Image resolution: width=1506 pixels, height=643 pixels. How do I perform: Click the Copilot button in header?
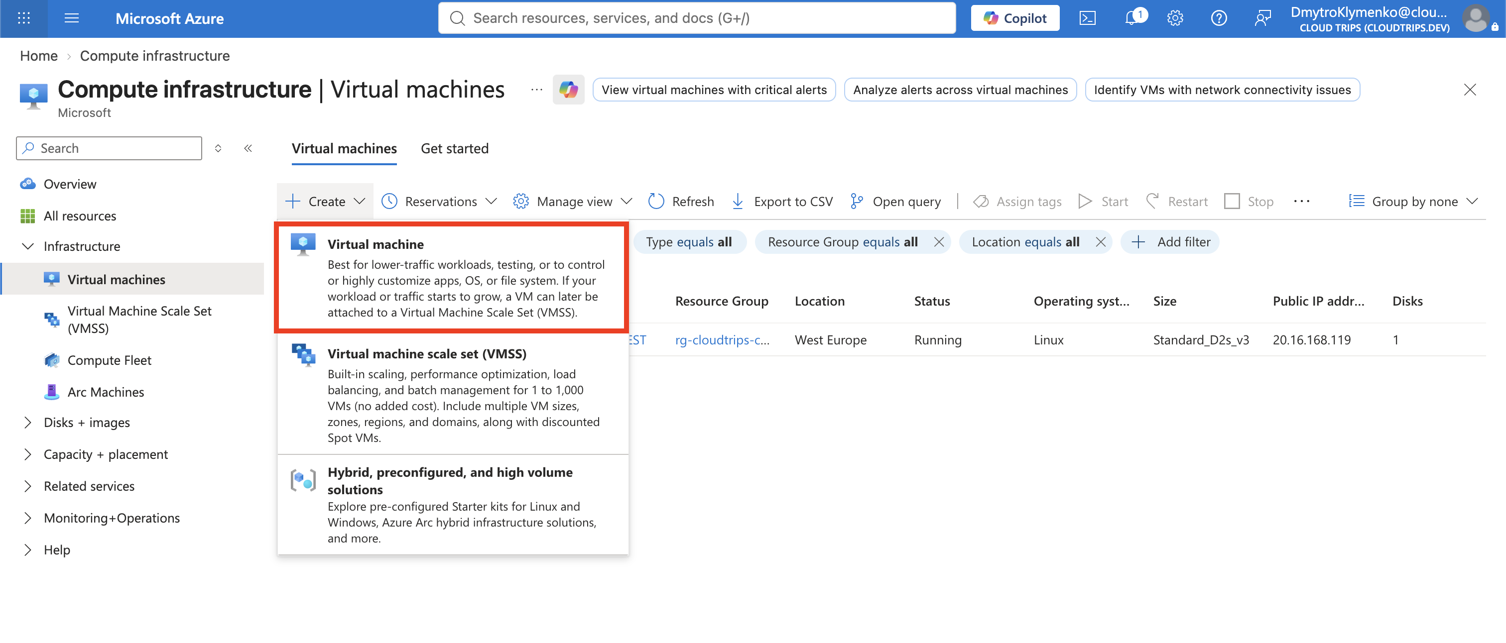pos(1014,18)
